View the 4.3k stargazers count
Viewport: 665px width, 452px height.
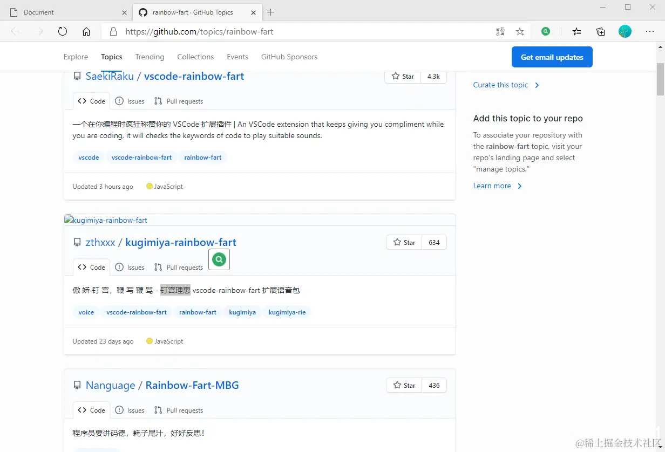(433, 77)
